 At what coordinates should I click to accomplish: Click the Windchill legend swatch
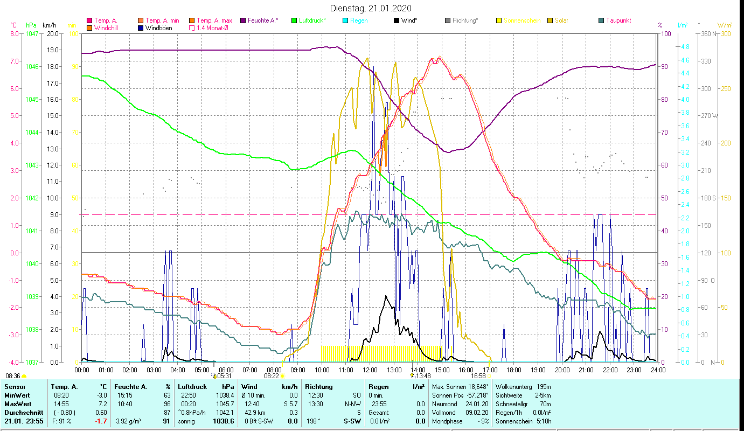coord(89,27)
